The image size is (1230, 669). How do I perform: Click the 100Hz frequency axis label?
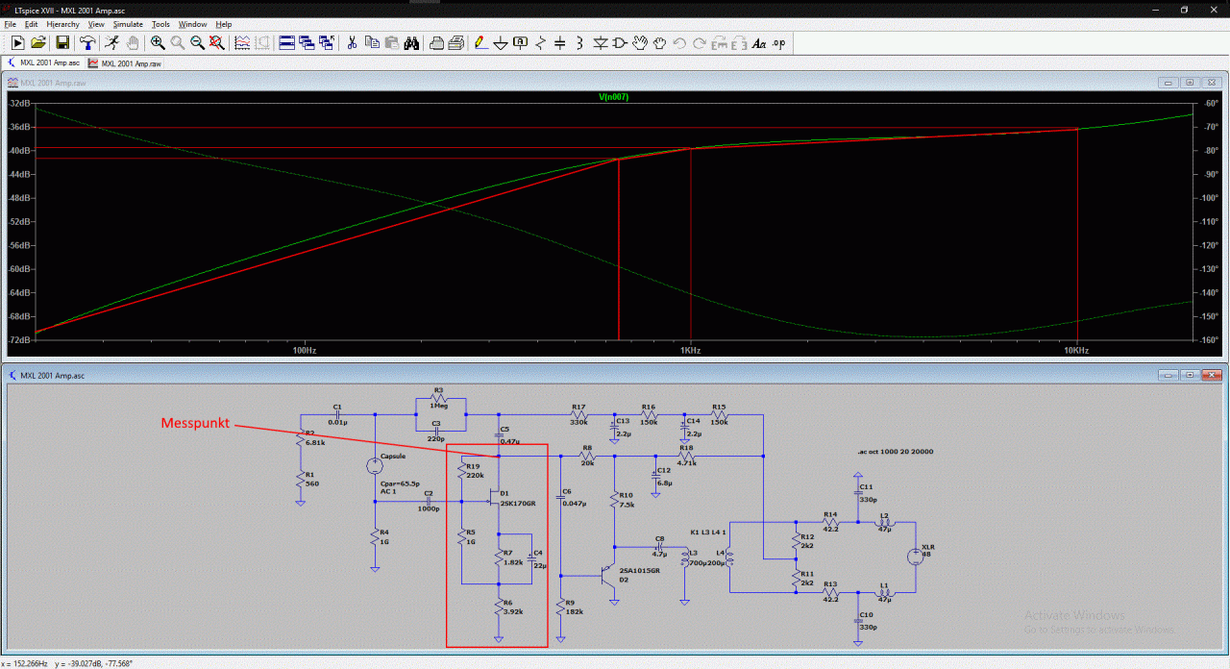304,351
